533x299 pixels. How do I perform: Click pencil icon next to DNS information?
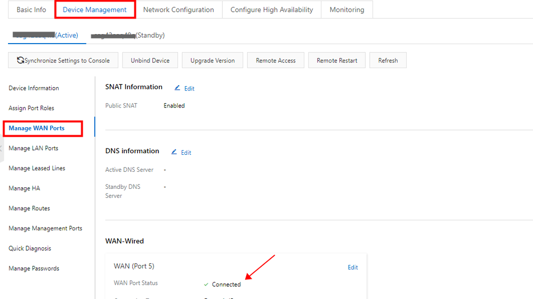tap(174, 152)
